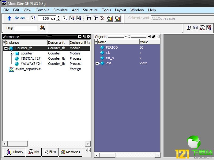The image size is (214, 160).
Task: Click the Continue Run icon
Action: pos(72,18)
